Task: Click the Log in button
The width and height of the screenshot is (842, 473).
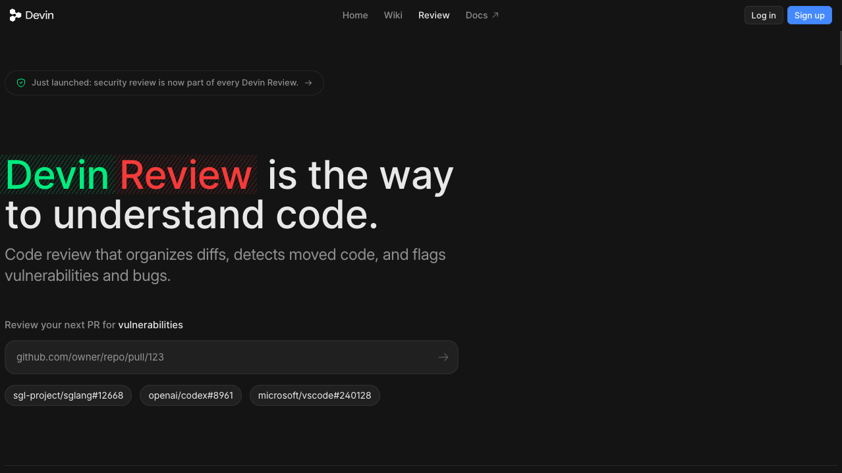Action: point(764,15)
